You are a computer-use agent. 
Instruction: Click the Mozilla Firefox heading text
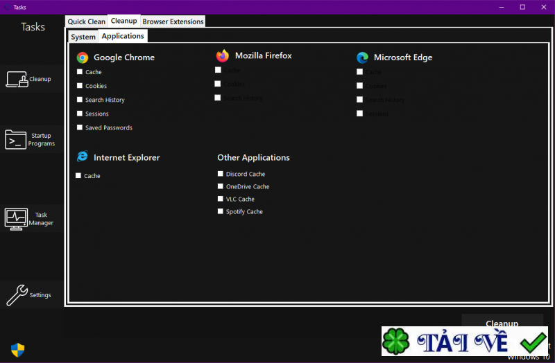tap(264, 55)
